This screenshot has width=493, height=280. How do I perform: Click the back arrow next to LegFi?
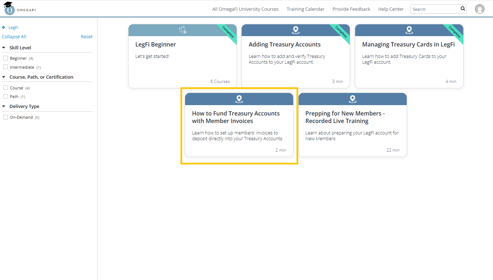(x=3, y=27)
